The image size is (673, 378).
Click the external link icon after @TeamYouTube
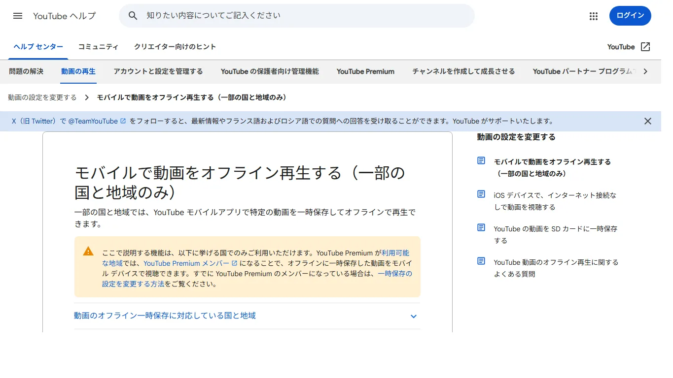click(123, 121)
